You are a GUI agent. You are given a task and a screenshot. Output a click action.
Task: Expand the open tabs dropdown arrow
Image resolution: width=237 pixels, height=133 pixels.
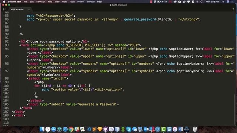(233, 9)
